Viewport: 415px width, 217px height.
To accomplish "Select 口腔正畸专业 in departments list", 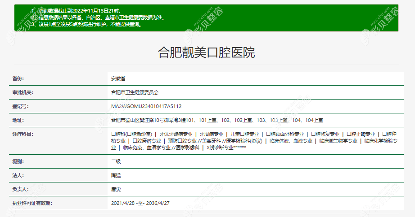I will point(361,134).
